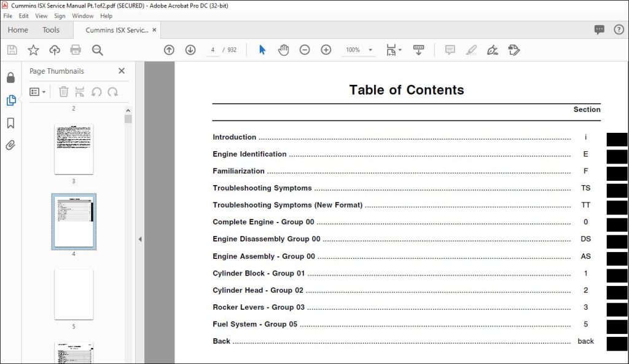Open notifications chat bubble icon
The image size is (629, 364).
pyautogui.click(x=600, y=30)
